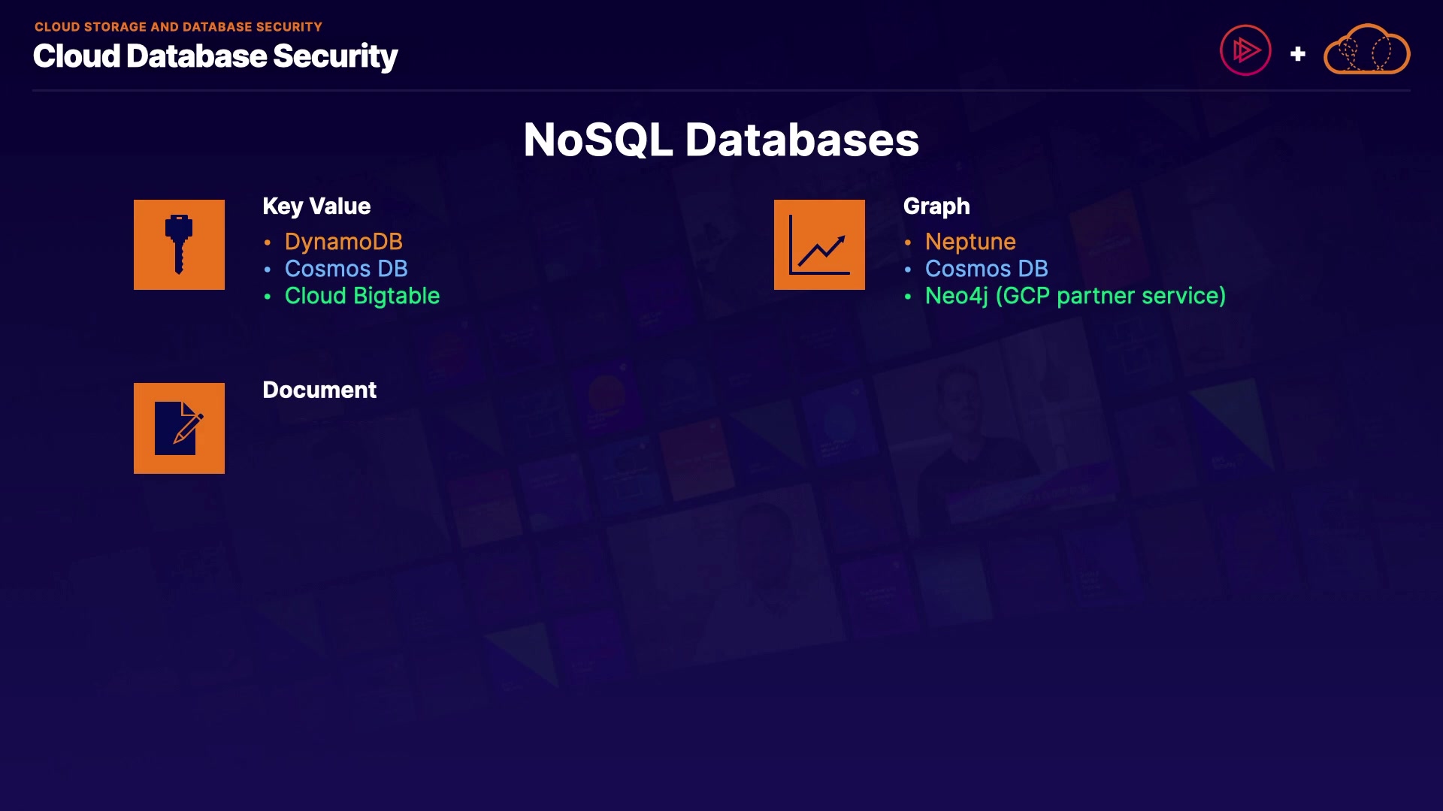Select the Neptune list item
The height and width of the screenshot is (811, 1443).
pyautogui.click(x=970, y=242)
